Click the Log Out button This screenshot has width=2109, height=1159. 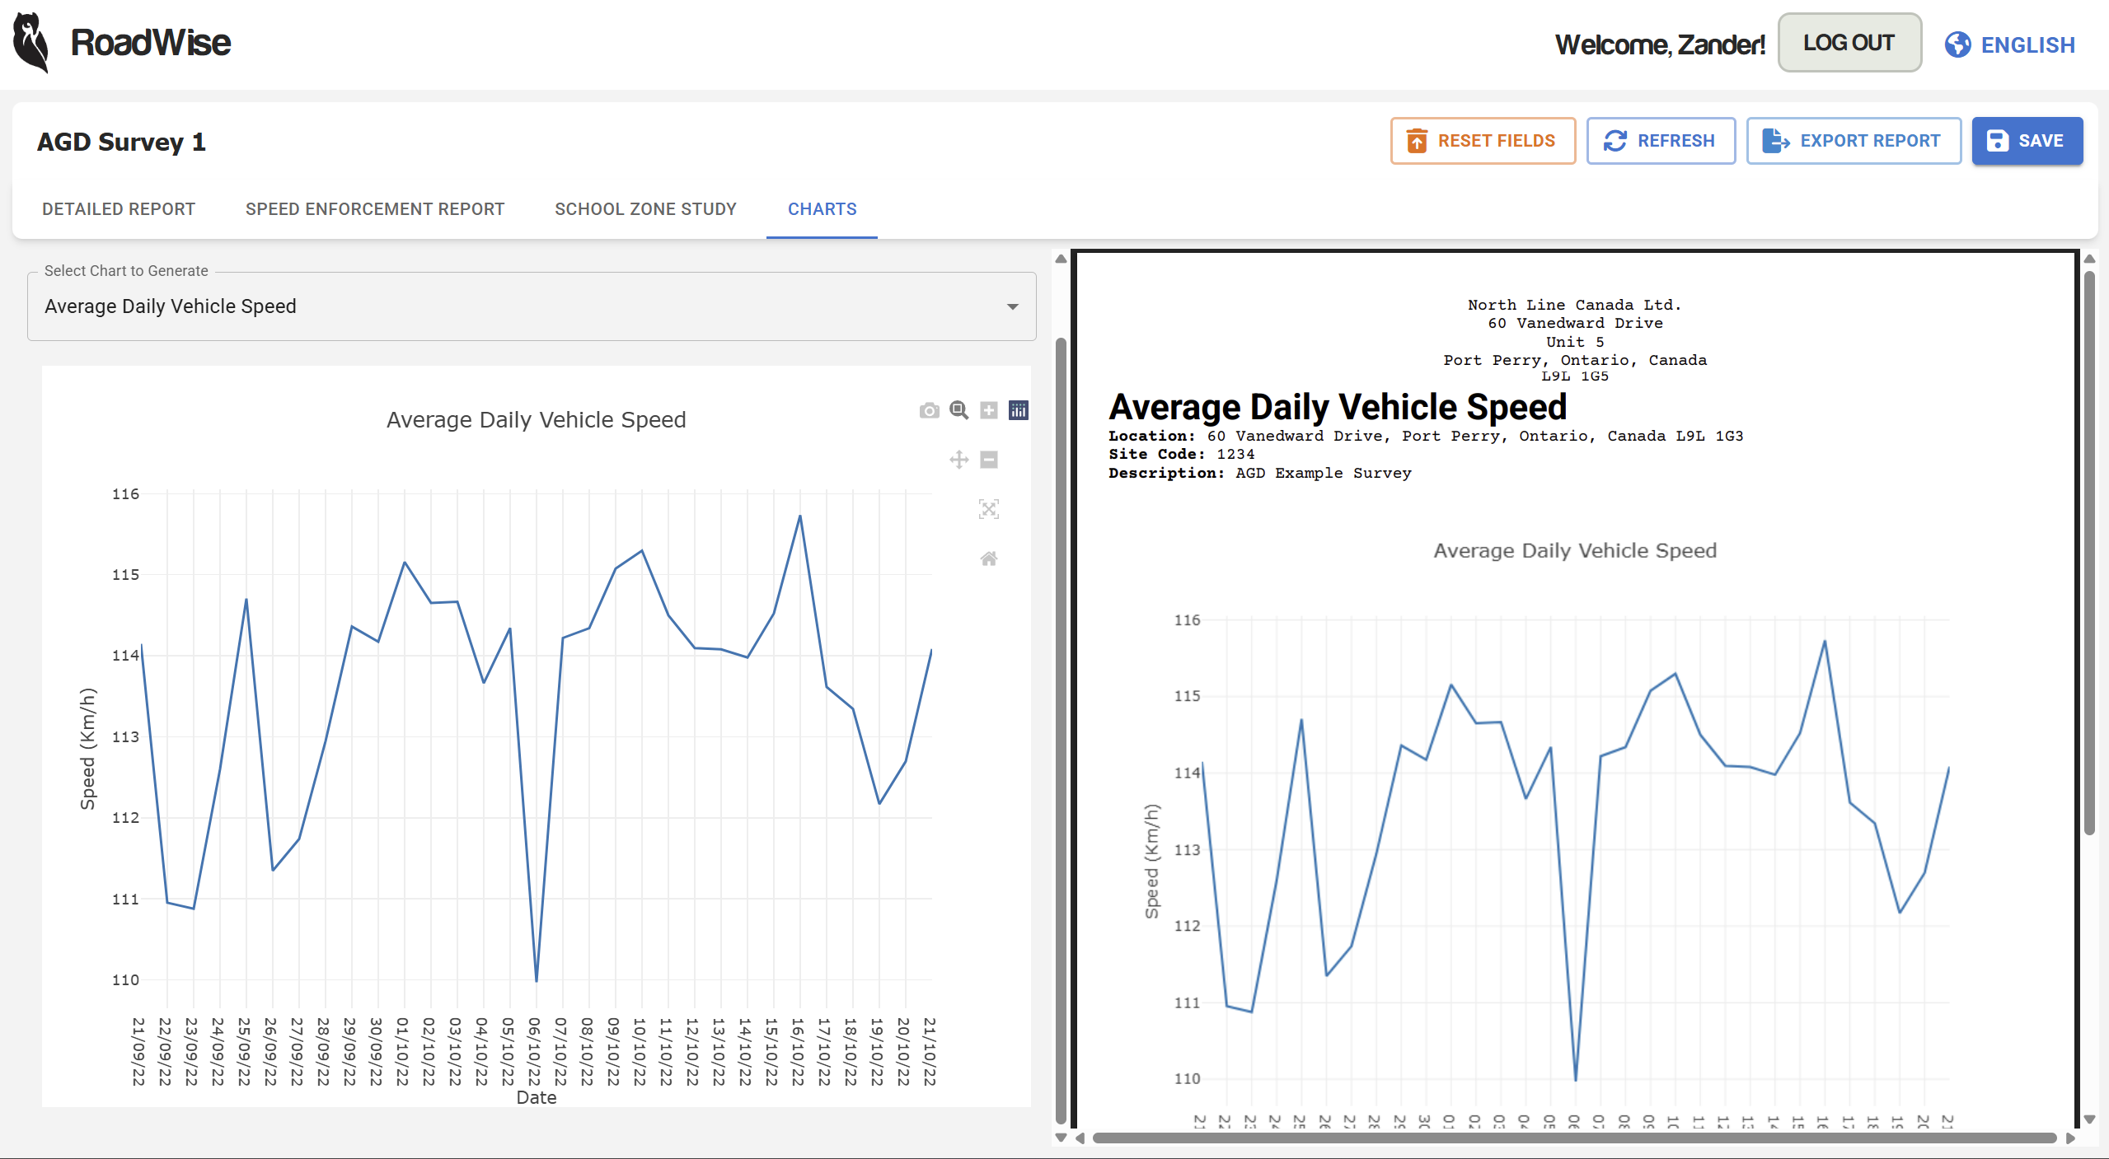[x=1849, y=43]
